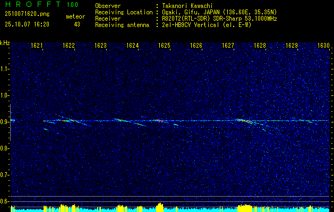Click the Receiving Location label

(124, 12)
